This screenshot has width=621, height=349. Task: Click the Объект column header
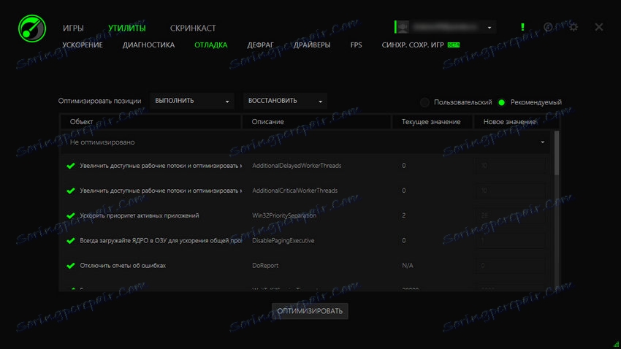click(150, 122)
